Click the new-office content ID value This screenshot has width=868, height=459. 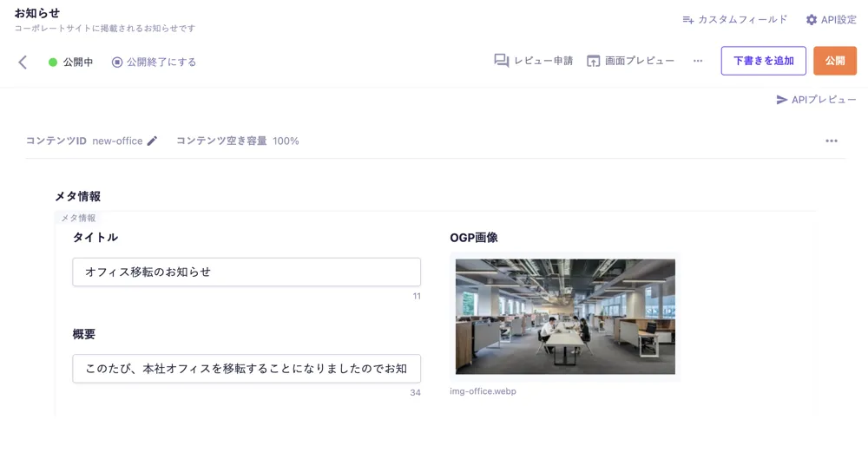tap(117, 141)
